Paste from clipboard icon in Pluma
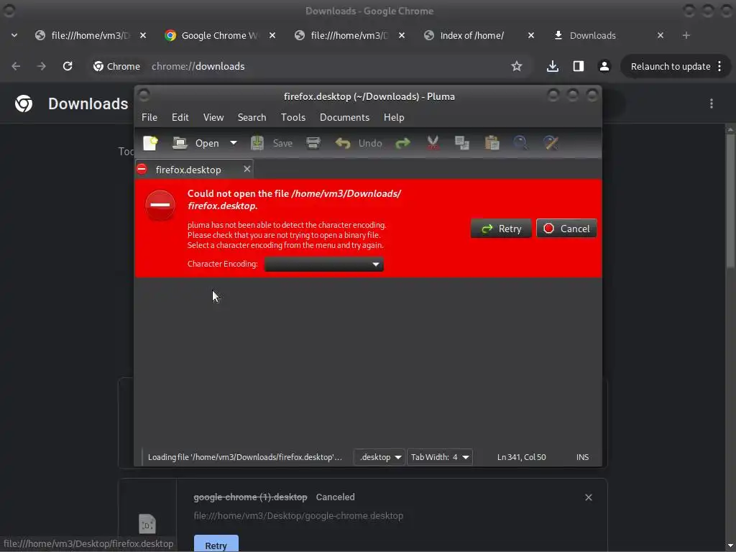The width and height of the screenshot is (736, 552). pos(492,143)
